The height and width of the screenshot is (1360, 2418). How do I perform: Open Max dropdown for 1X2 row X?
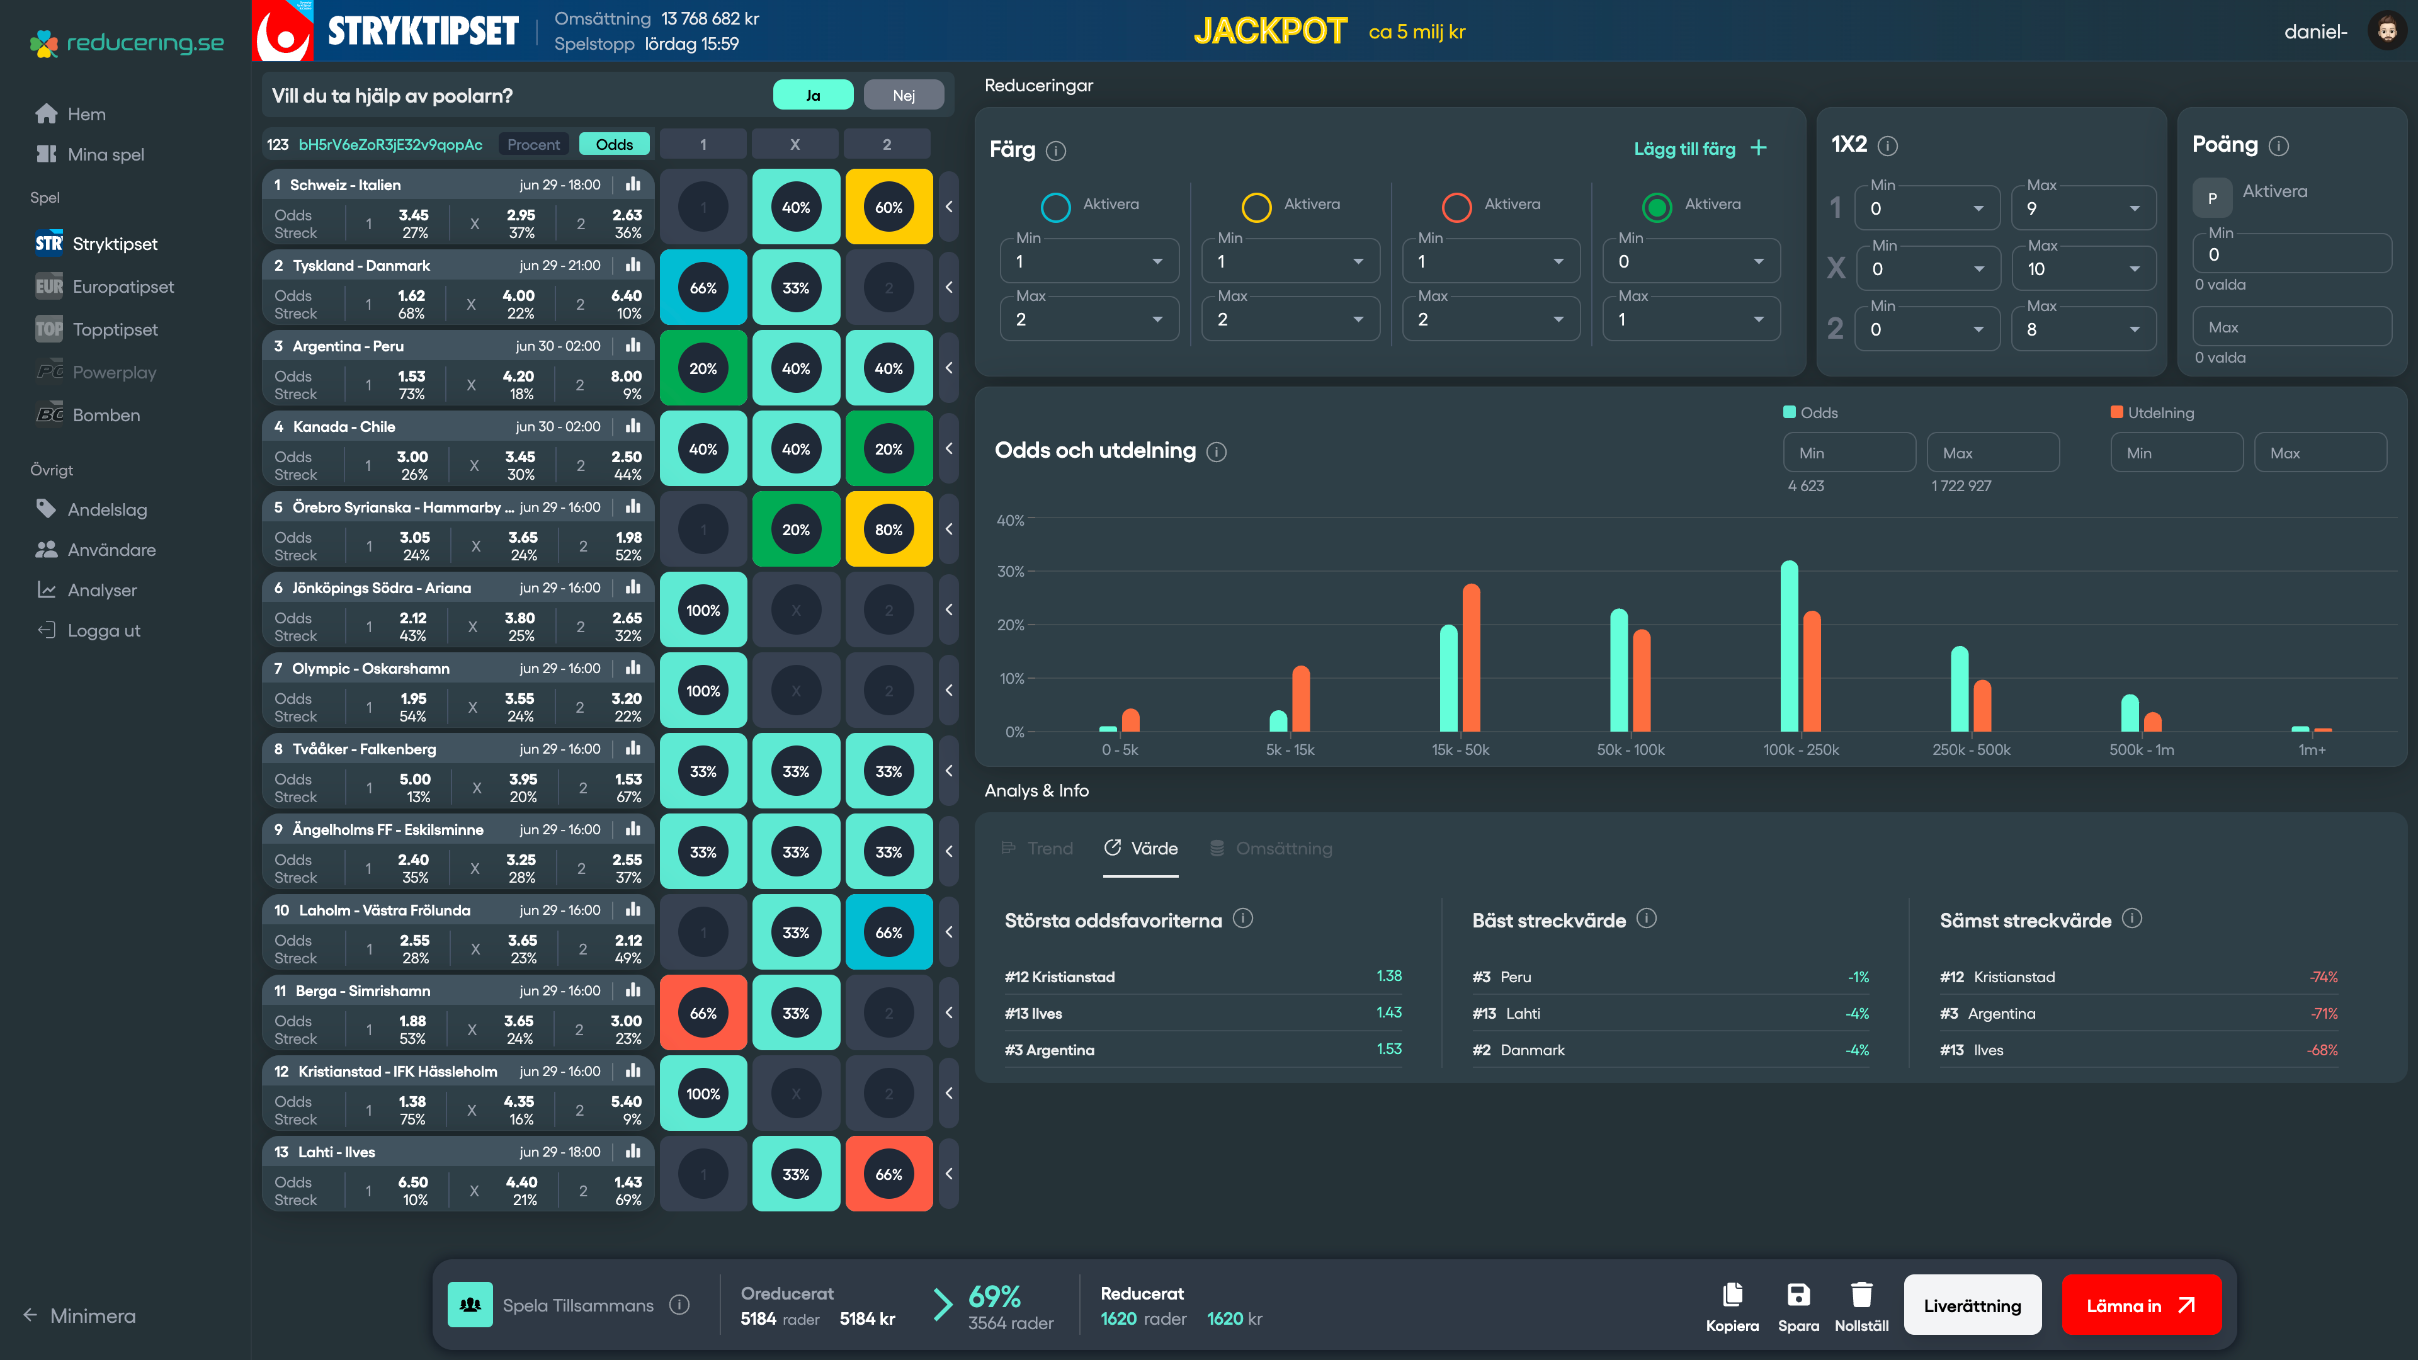(2084, 269)
